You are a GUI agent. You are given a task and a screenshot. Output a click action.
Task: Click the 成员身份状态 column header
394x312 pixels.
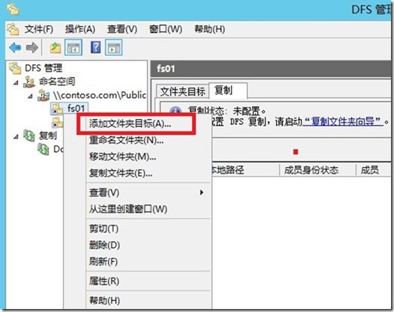point(318,170)
